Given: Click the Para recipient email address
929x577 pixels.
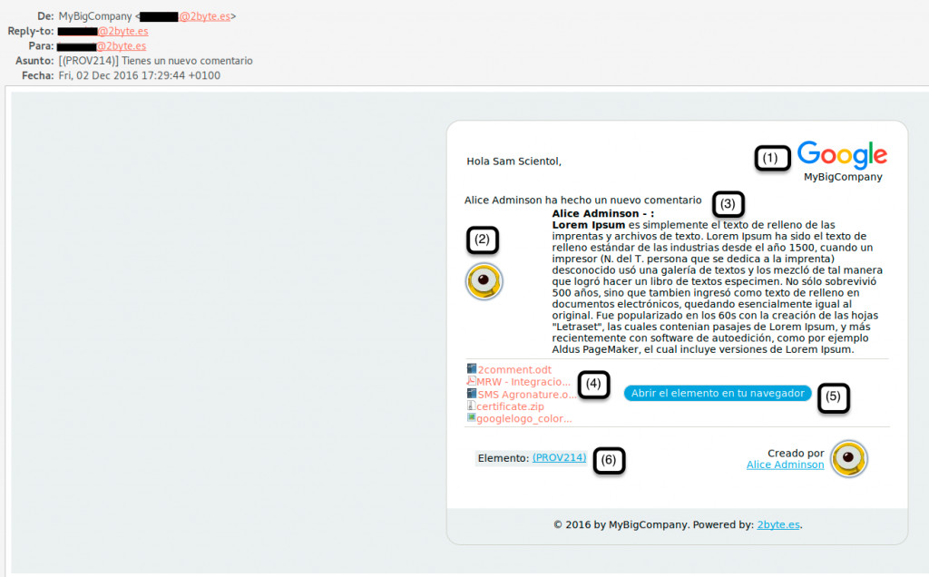Looking at the screenshot, I should 102,46.
